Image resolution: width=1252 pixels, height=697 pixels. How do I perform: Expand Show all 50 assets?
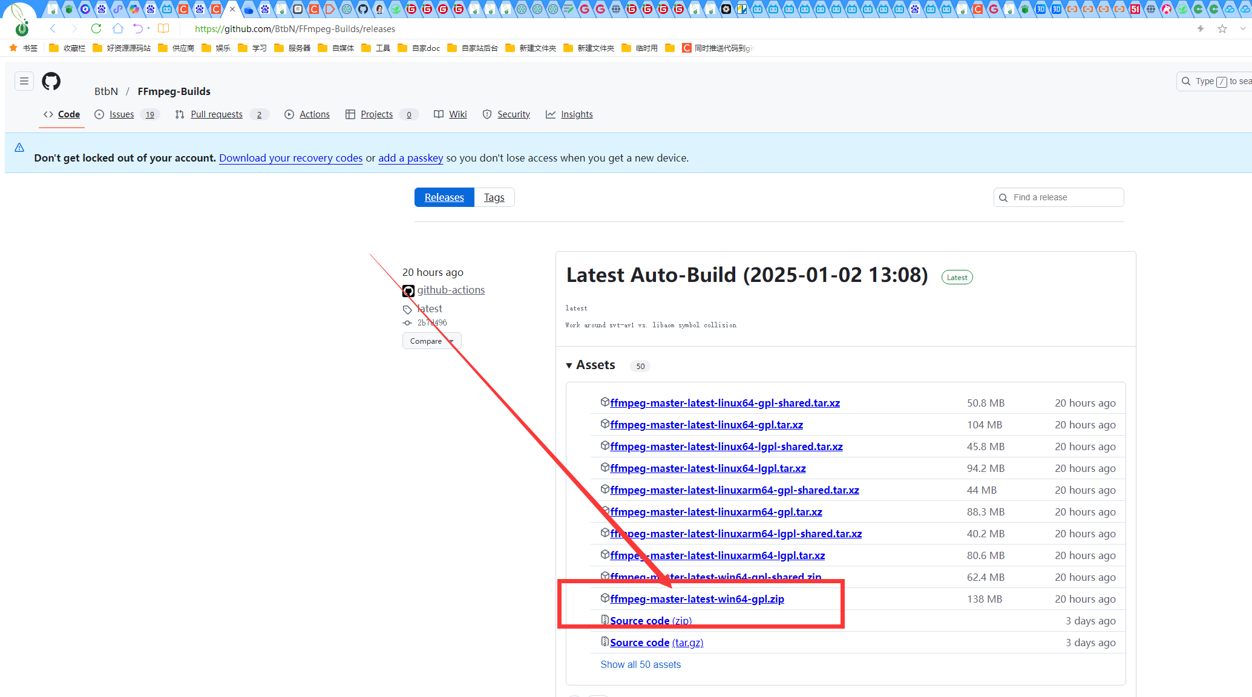click(x=640, y=664)
